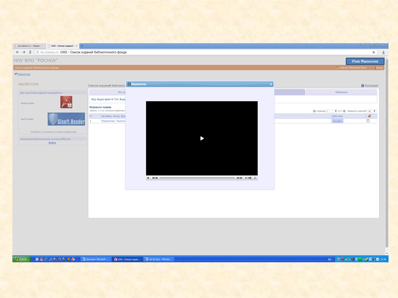Switch to UWS - Список taskbar button

[127, 259]
